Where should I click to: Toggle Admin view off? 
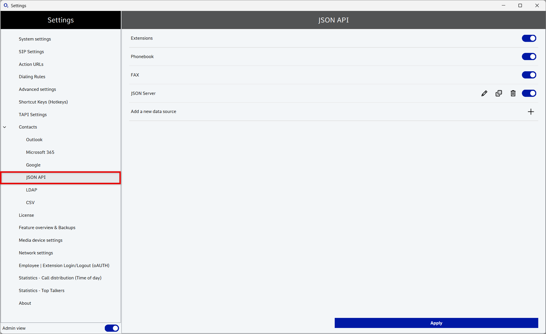[x=112, y=328]
